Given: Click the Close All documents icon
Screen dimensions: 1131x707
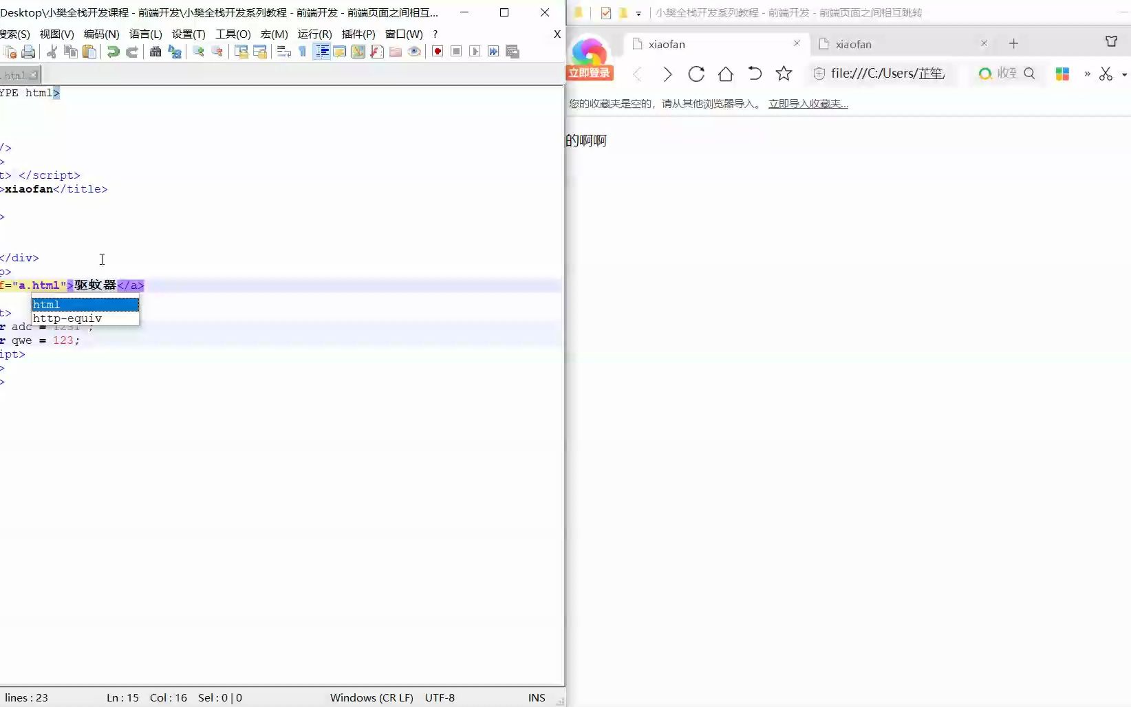Looking at the screenshot, I should [x=10, y=52].
